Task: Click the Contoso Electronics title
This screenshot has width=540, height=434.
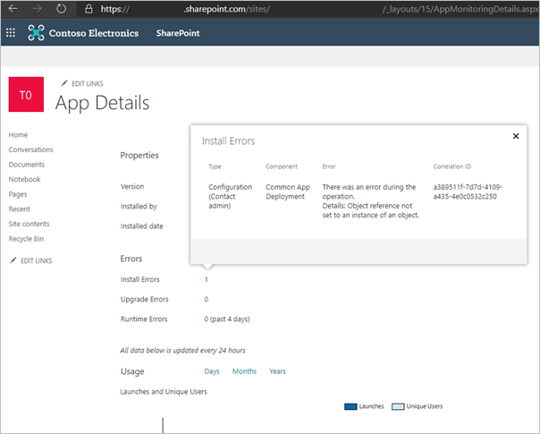Action: [94, 33]
